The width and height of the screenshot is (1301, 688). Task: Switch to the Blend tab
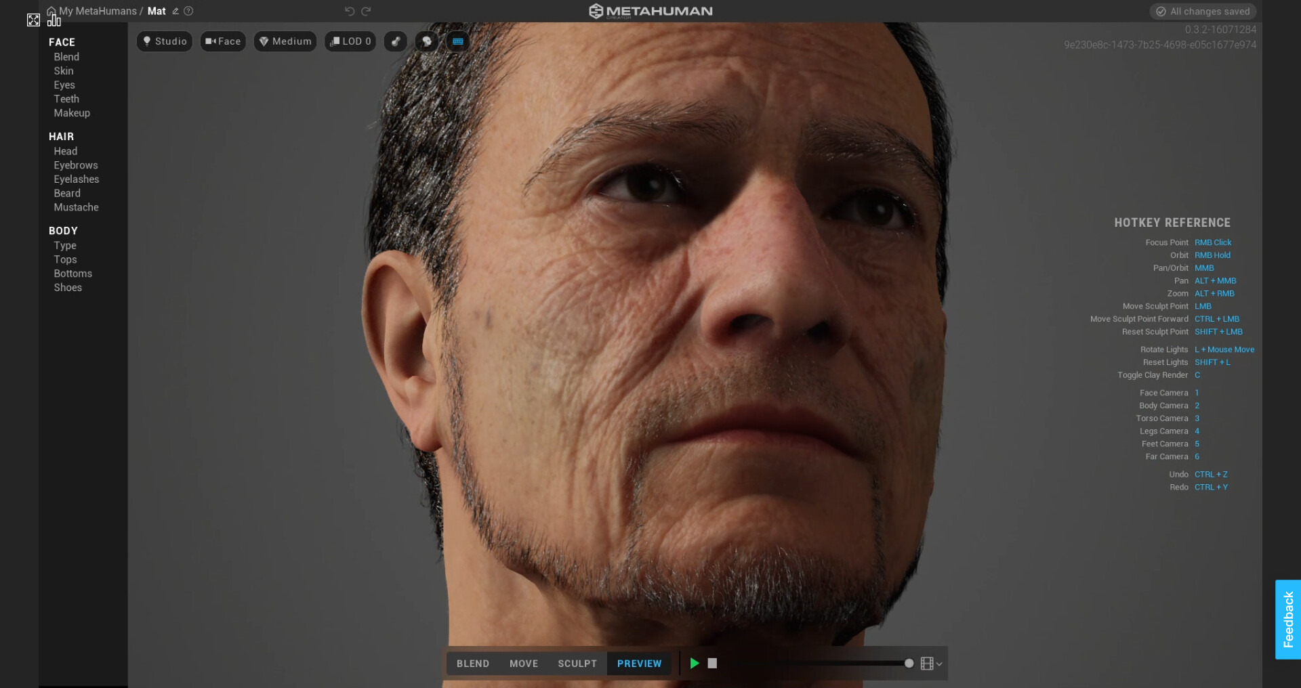(x=472, y=664)
